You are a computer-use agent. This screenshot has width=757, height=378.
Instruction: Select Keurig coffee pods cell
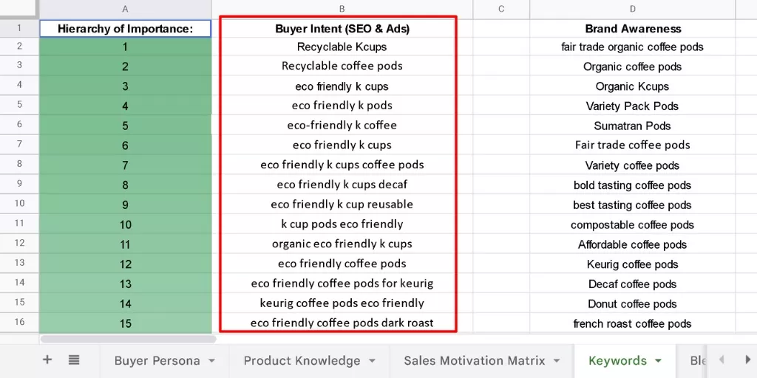(633, 264)
